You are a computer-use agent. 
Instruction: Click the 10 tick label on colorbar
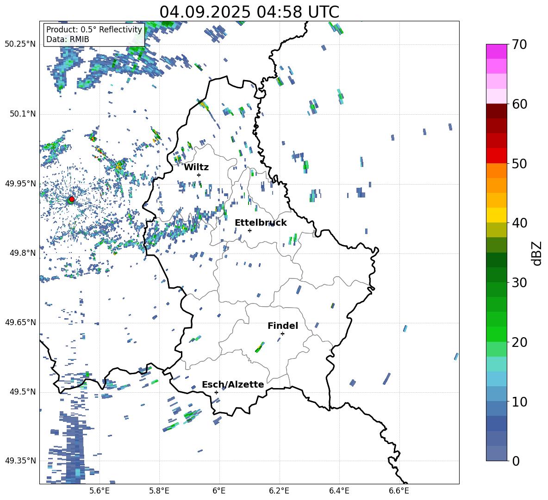[x=519, y=401]
